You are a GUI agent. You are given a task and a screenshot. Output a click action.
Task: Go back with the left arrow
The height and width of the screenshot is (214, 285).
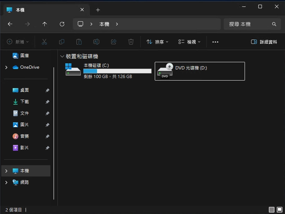coord(10,24)
